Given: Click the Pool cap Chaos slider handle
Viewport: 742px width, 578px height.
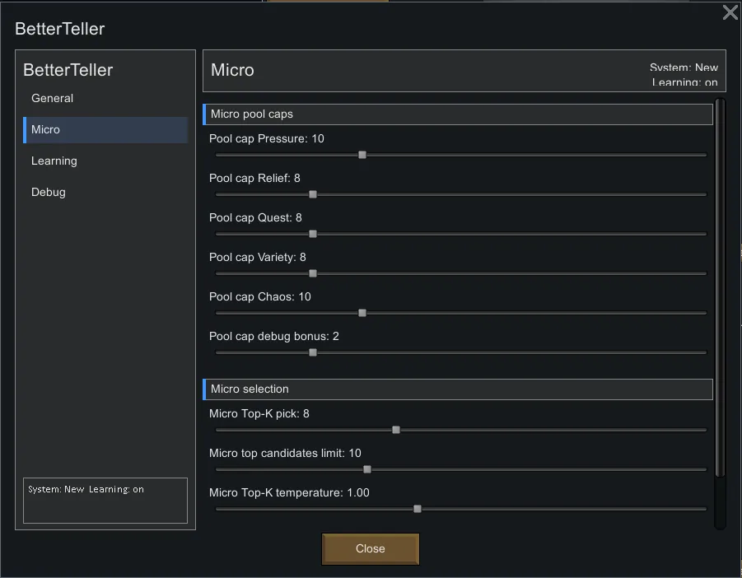Looking at the screenshot, I should (x=362, y=313).
